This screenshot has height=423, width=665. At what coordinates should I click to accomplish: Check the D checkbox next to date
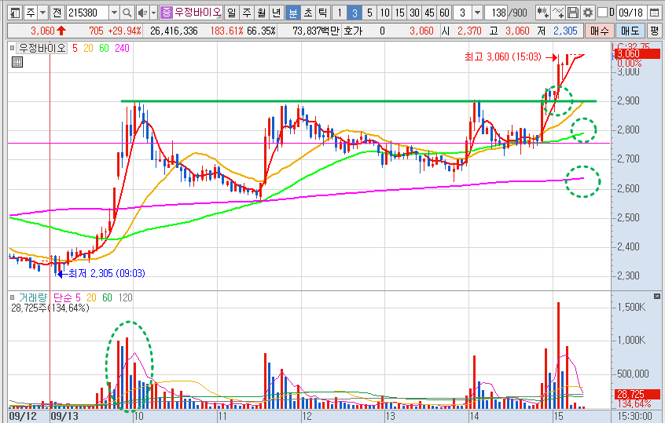tap(602, 13)
